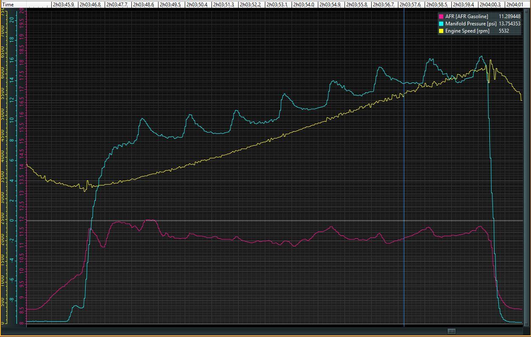
Task: Click the white dotted horizontal reference line
Action: tap(254, 221)
